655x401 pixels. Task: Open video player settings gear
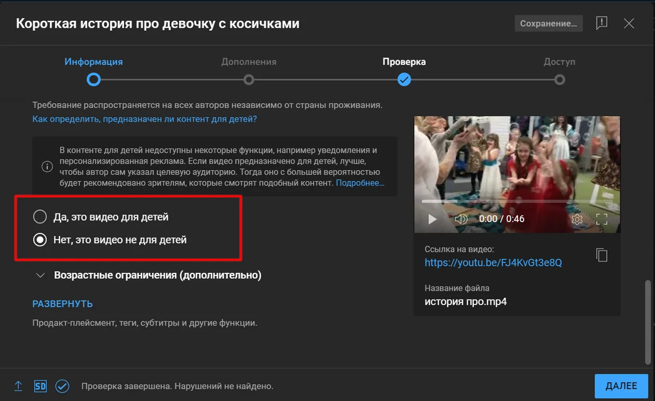point(577,219)
